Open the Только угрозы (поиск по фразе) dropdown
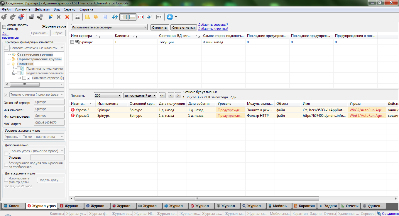Image resolution: width=399 pixels, height=216 pixels. point(37,151)
